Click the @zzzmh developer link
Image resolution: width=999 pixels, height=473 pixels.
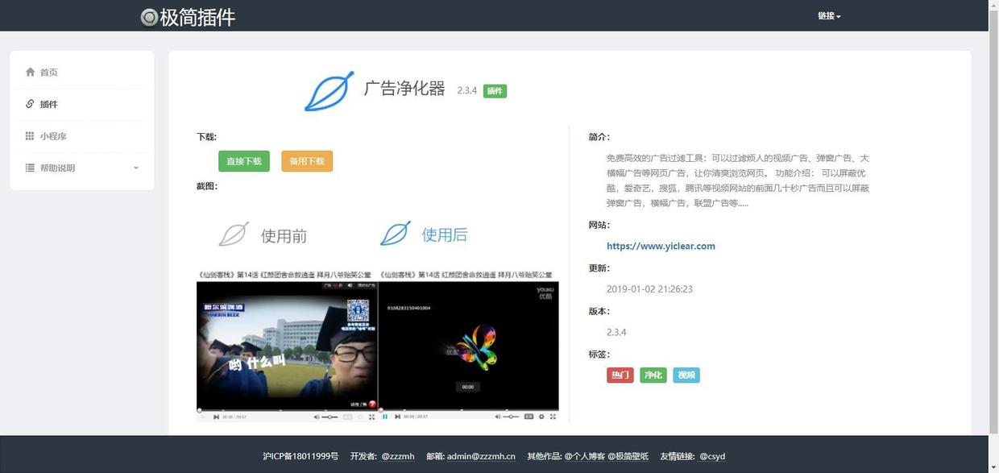click(398, 456)
